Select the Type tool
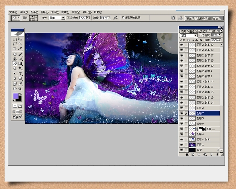Viewport: 236px width, 189px height. pyautogui.click(x=20, y=74)
